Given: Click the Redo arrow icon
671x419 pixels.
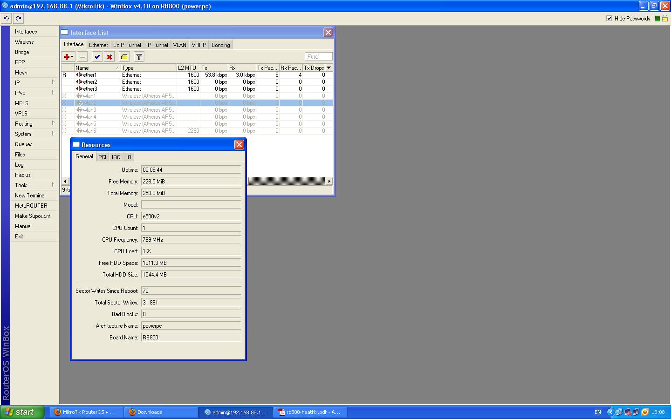Looking at the screenshot, I should pos(18,18).
